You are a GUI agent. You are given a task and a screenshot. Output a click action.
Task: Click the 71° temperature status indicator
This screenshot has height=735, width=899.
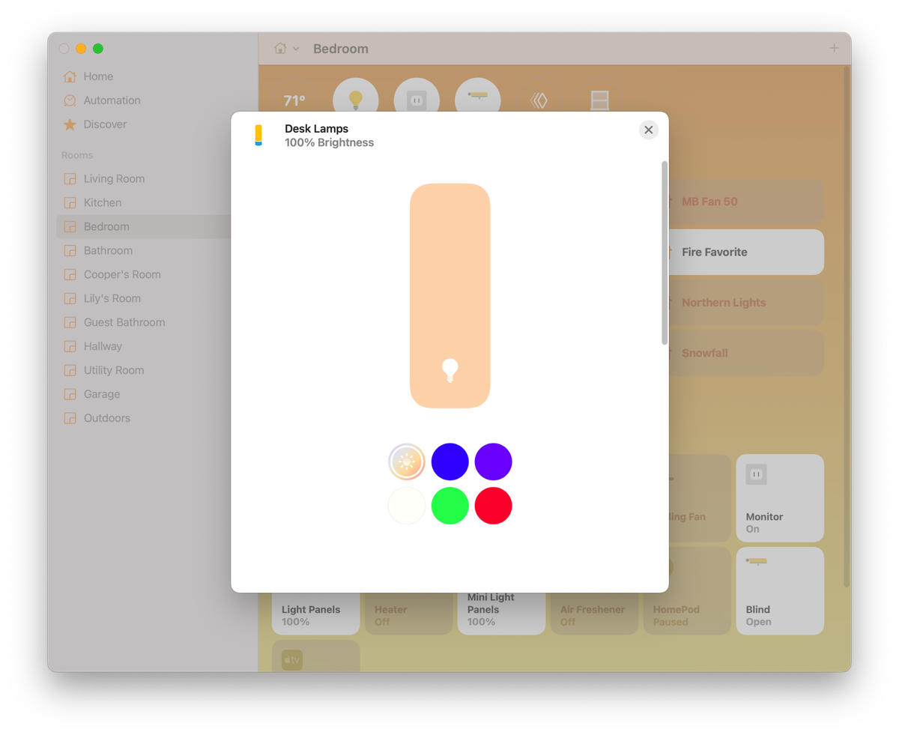point(295,98)
